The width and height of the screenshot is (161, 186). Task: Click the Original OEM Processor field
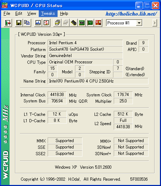[x=80, y=62]
